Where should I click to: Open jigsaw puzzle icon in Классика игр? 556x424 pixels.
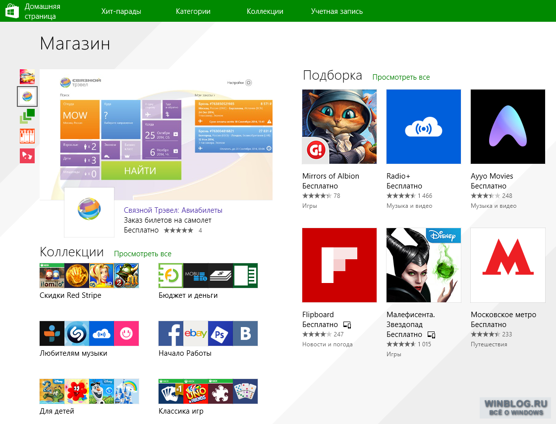pyautogui.click(x=221, y=391)
